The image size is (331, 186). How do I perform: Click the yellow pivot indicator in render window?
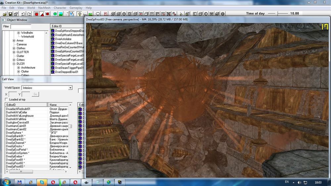[x=96, y=118]
